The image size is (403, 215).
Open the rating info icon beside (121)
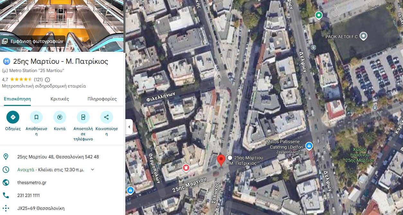point(48,79)
